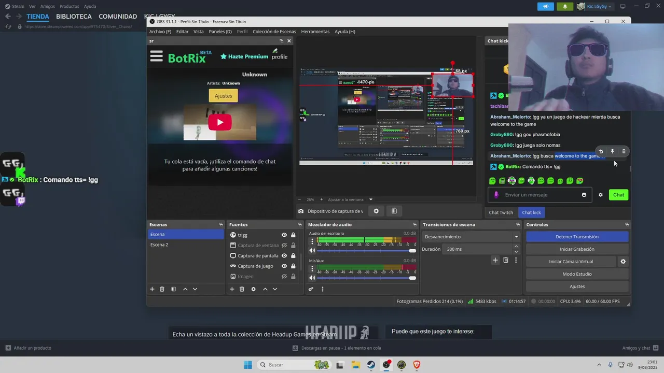Click the yellow Ajustes button in BotRix
Image resolution: width=664 pixels, height=373 pixels.
tap(223, 96)
